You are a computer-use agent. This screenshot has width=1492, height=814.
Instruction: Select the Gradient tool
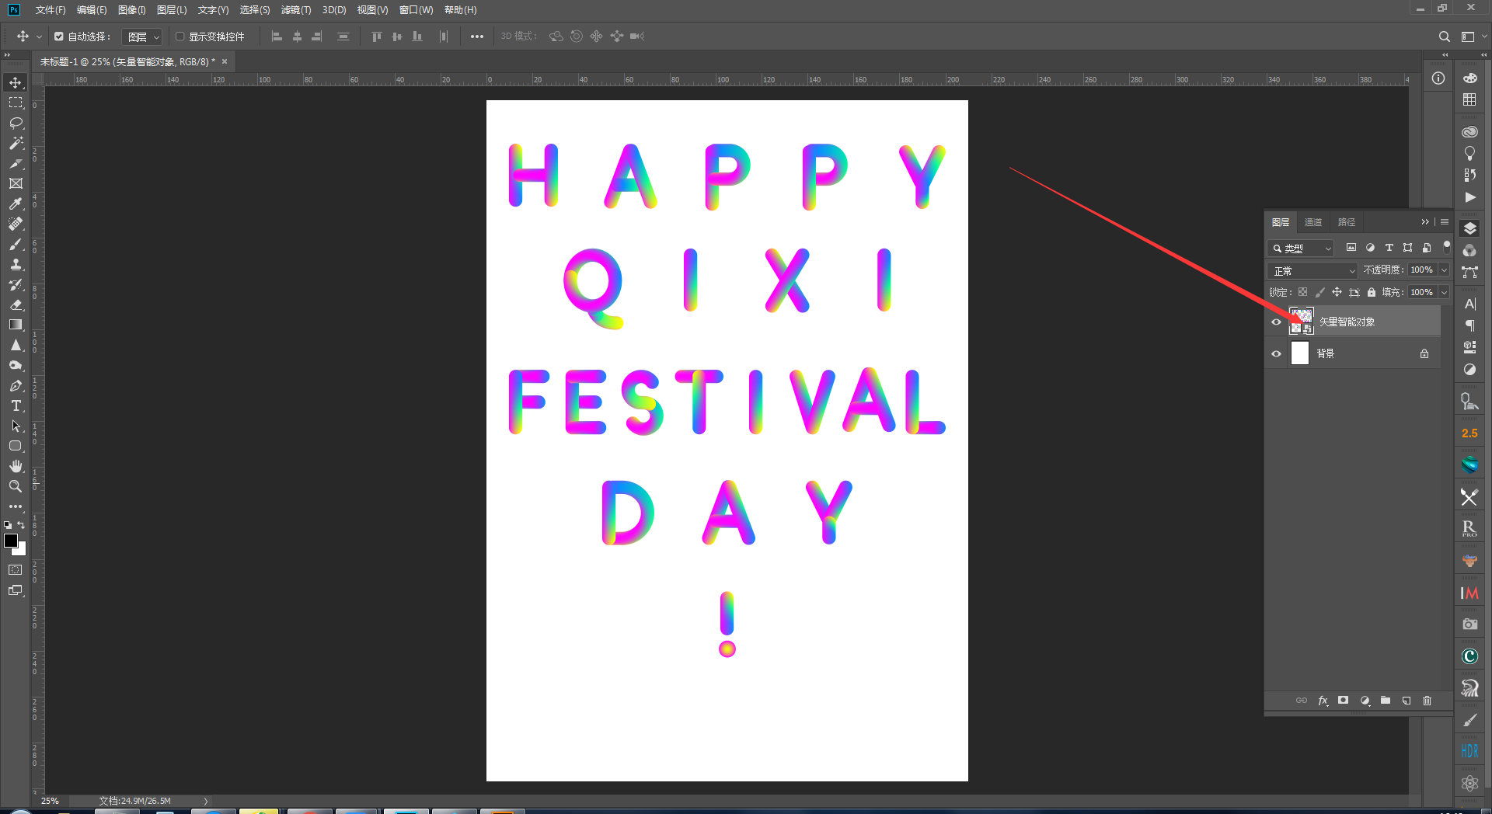click(x=16, y=325)
